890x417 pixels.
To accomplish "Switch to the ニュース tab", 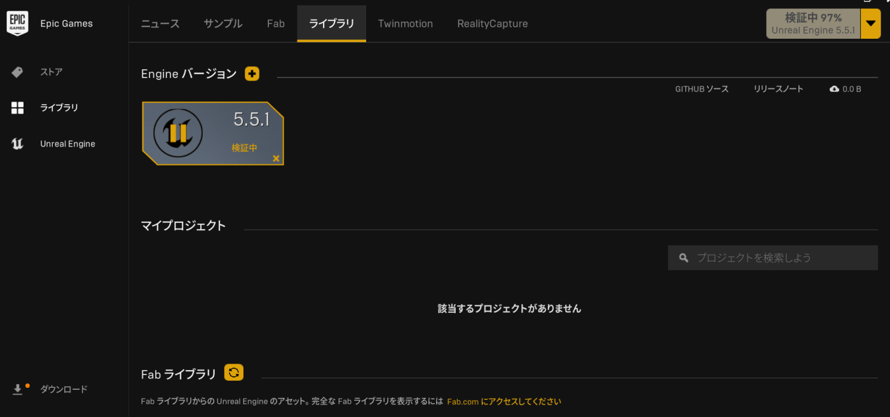I will pyautogui.click(x=160, y=23).
